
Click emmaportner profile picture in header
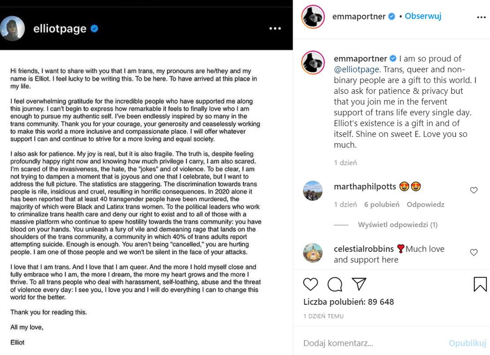[x=313, y=17]
